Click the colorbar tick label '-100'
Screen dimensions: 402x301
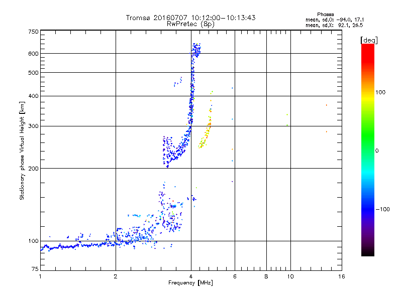point(382,209)
